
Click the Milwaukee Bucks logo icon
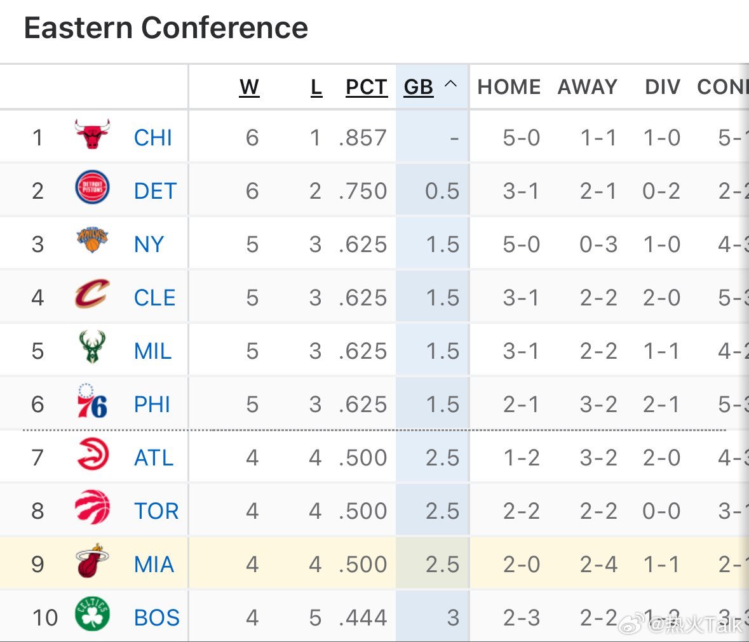click(x=92, y=348)
